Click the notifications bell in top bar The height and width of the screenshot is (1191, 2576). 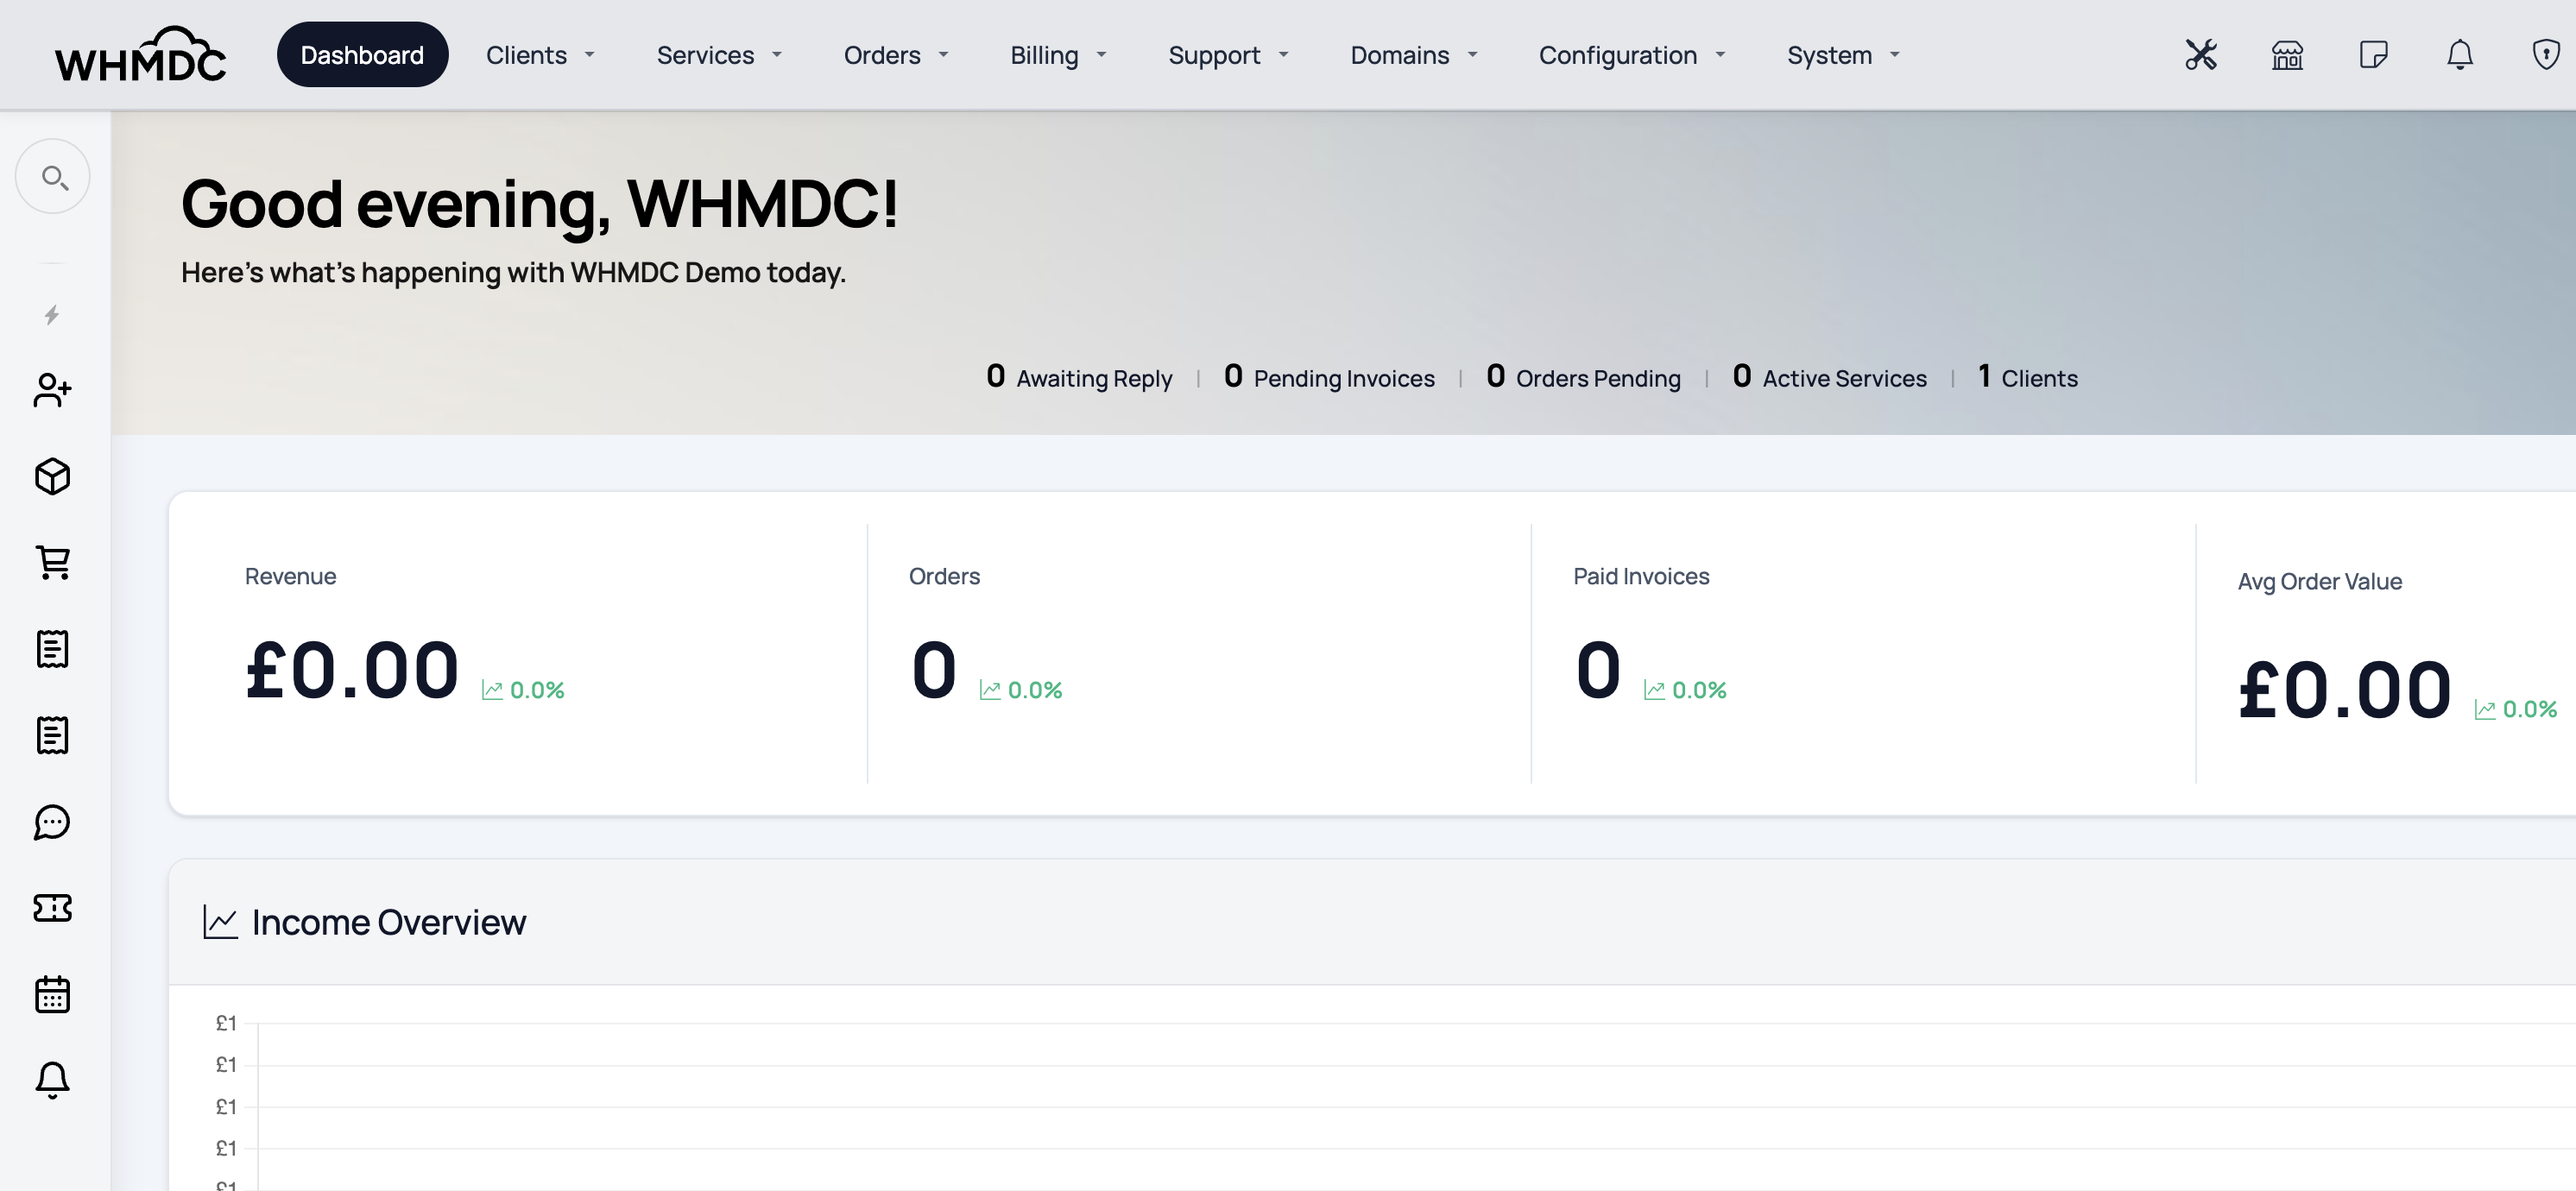2459,55
